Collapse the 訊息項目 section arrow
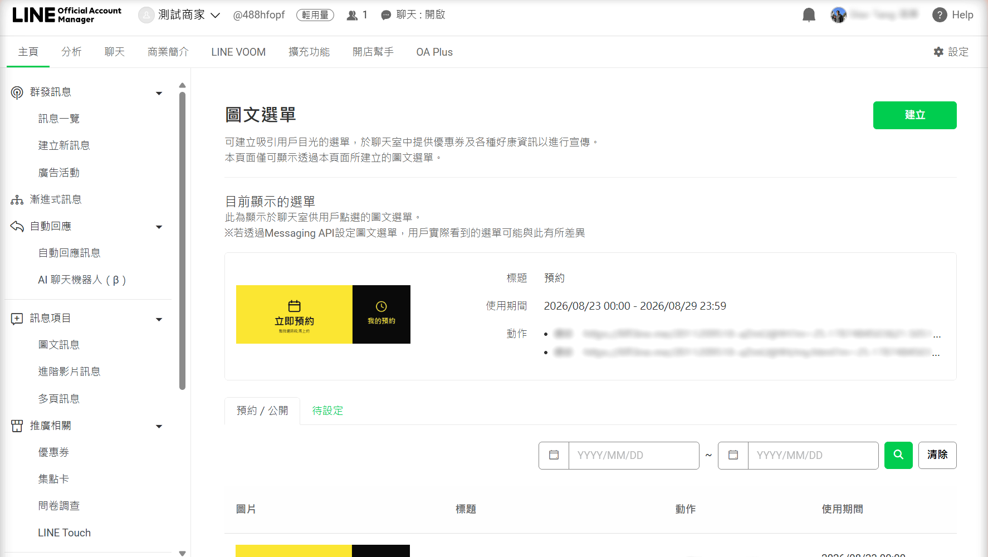 [x=159, y=319]
